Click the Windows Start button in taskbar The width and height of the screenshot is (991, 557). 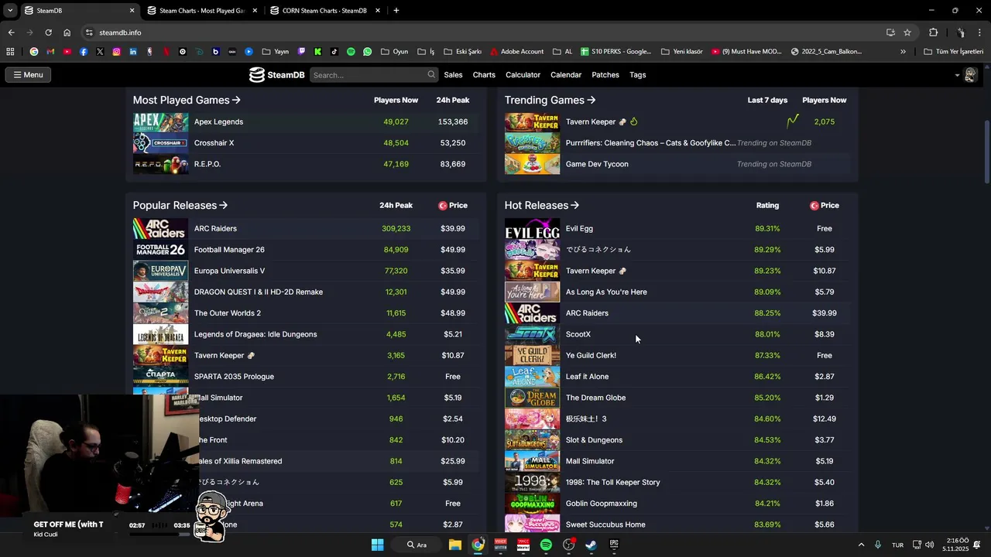coord(377,545)
